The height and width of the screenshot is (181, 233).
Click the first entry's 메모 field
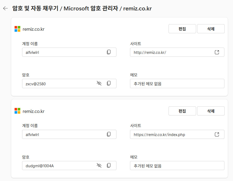point(177,83)
